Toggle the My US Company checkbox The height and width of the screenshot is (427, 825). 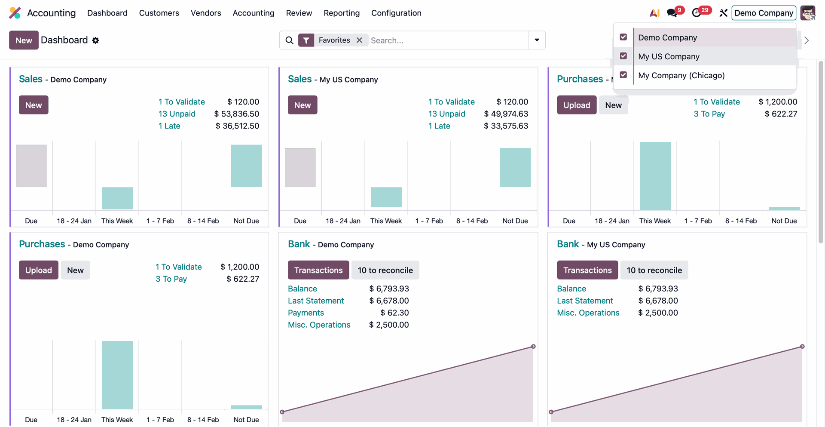(623, 56)
